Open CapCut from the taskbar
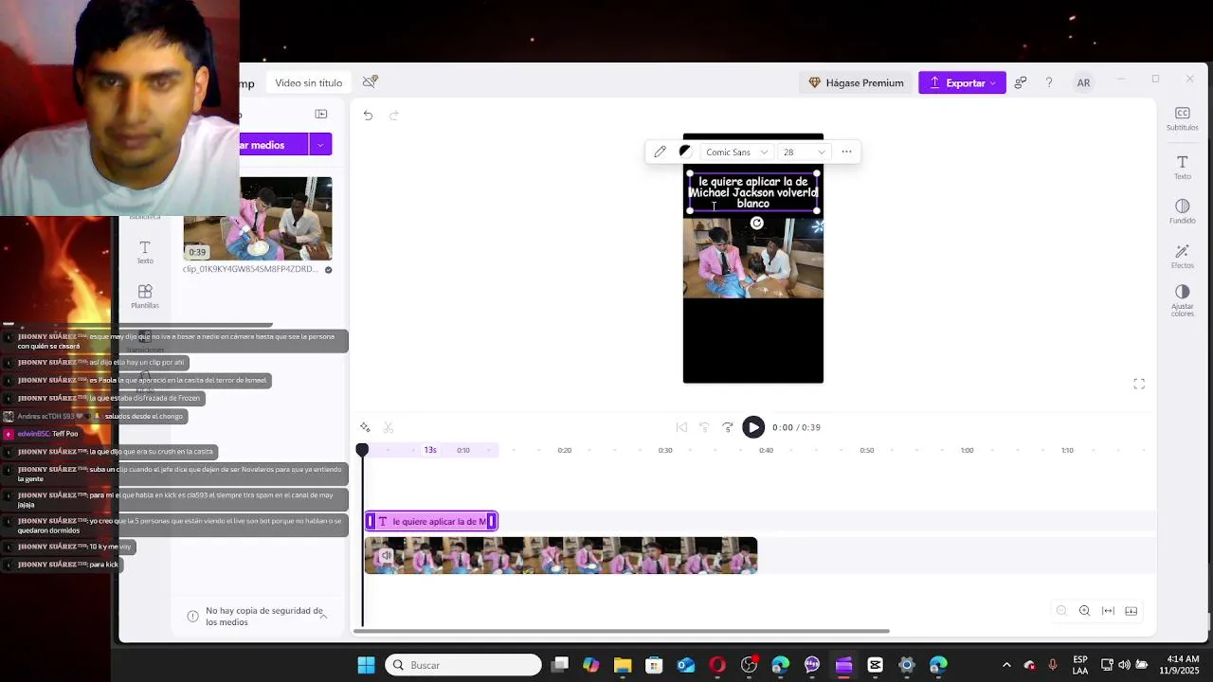 tap(875, 665)
